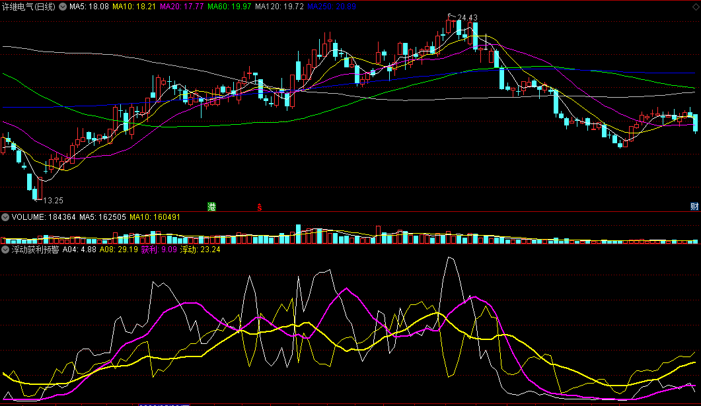The image size is (701, 406).
Task: Click the A08: 29.19 value
Action: [x=118, y=250]
